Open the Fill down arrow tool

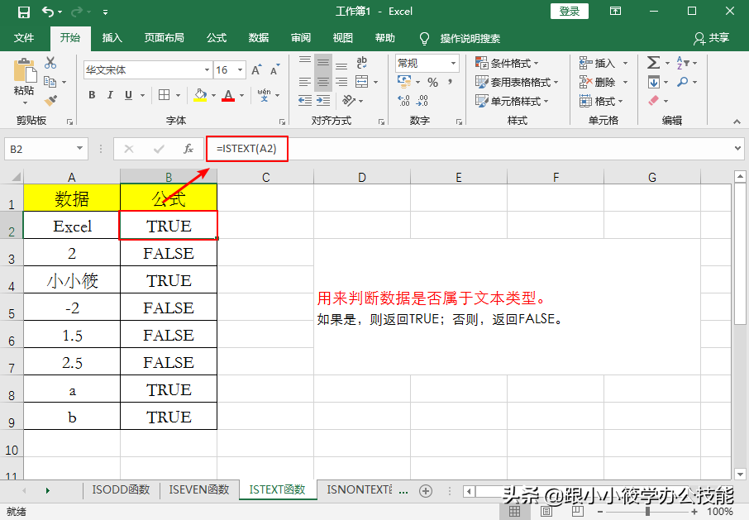tap(654, 82)
